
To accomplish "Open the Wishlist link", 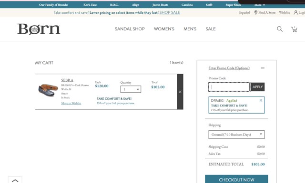I will [x=284, y=12].
